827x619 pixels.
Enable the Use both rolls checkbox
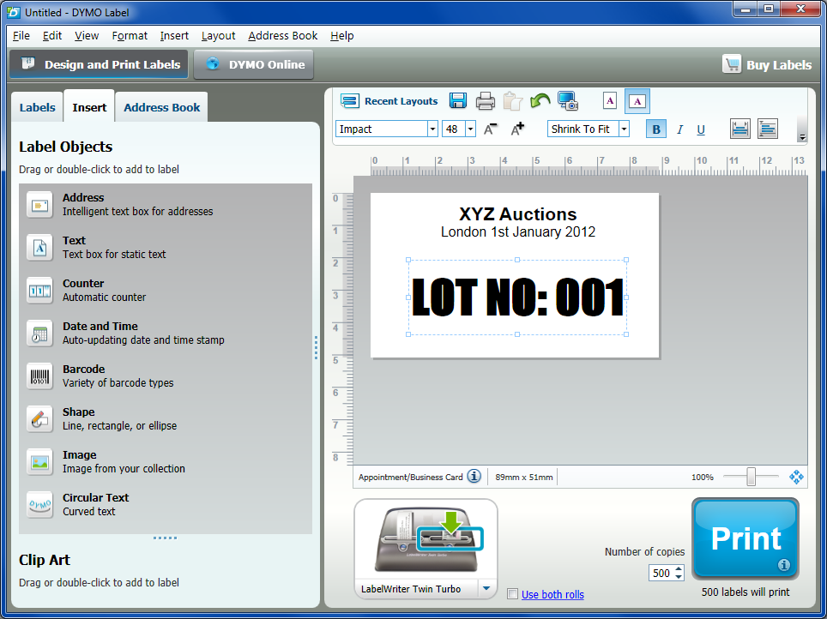tap(512, 594)
